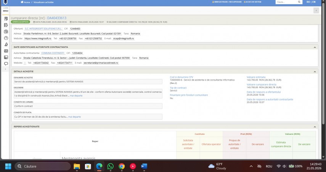
Task: Click Finantare prin fonduri comunitare label
Action: pos(189,95)
